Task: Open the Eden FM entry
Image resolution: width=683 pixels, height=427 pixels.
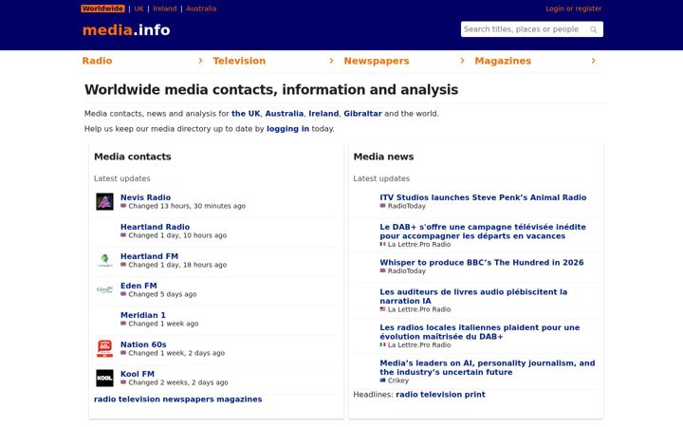Action: click(x=138, y=286)
